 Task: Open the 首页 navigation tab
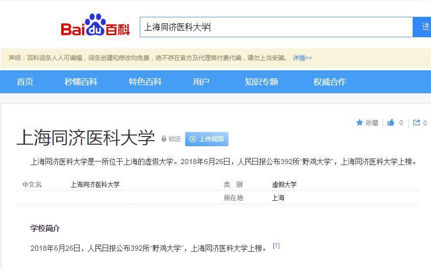(x=25, y=82)
